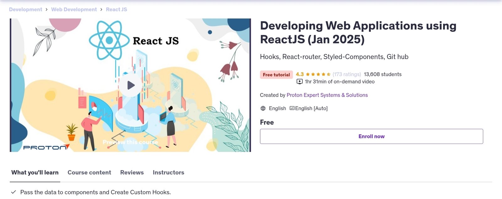This screenshot has height=199, width=502.
Task: Click the Free tutorial badge
Action: tap(276, 75)
